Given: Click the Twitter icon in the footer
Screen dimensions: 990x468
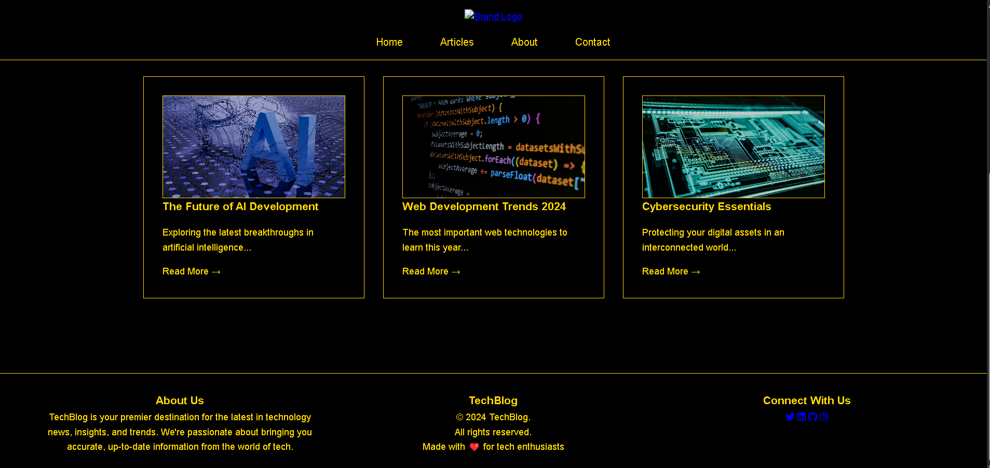Looking at the screenshot, I should (x=790, y=417).
